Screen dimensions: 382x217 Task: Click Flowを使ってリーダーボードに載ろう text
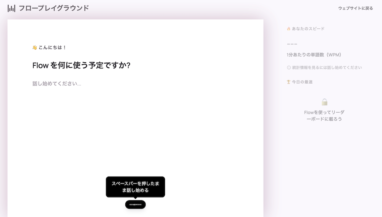point(324,116)
